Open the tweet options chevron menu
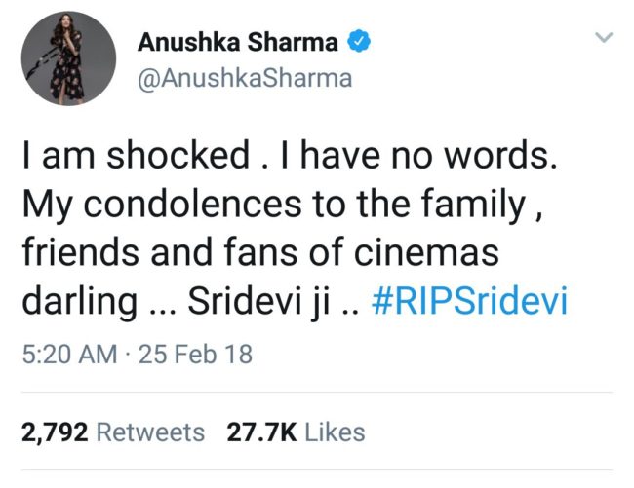Image resolution: width=634 pixels, height=488 pixels. coord(604,38)
